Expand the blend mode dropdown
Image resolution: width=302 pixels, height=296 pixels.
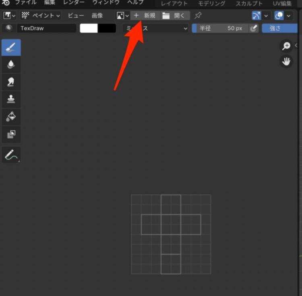155,29
